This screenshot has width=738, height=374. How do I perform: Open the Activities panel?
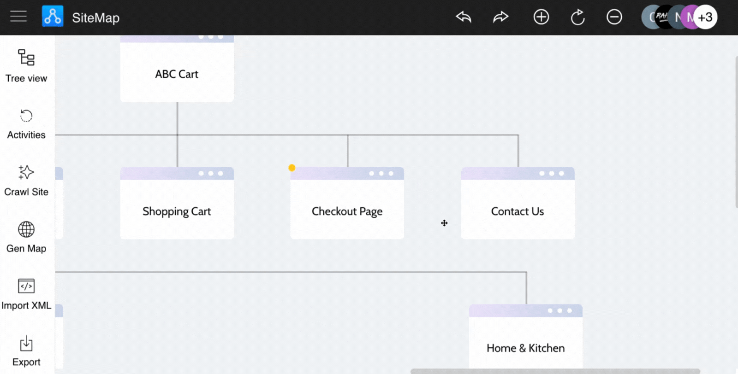(x=26, y=123)
